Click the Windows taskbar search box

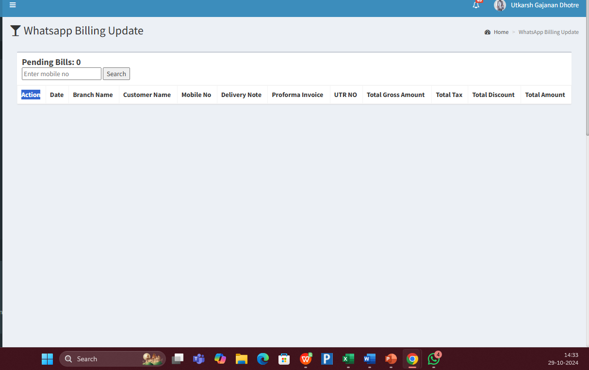click(x=113, y=359)
